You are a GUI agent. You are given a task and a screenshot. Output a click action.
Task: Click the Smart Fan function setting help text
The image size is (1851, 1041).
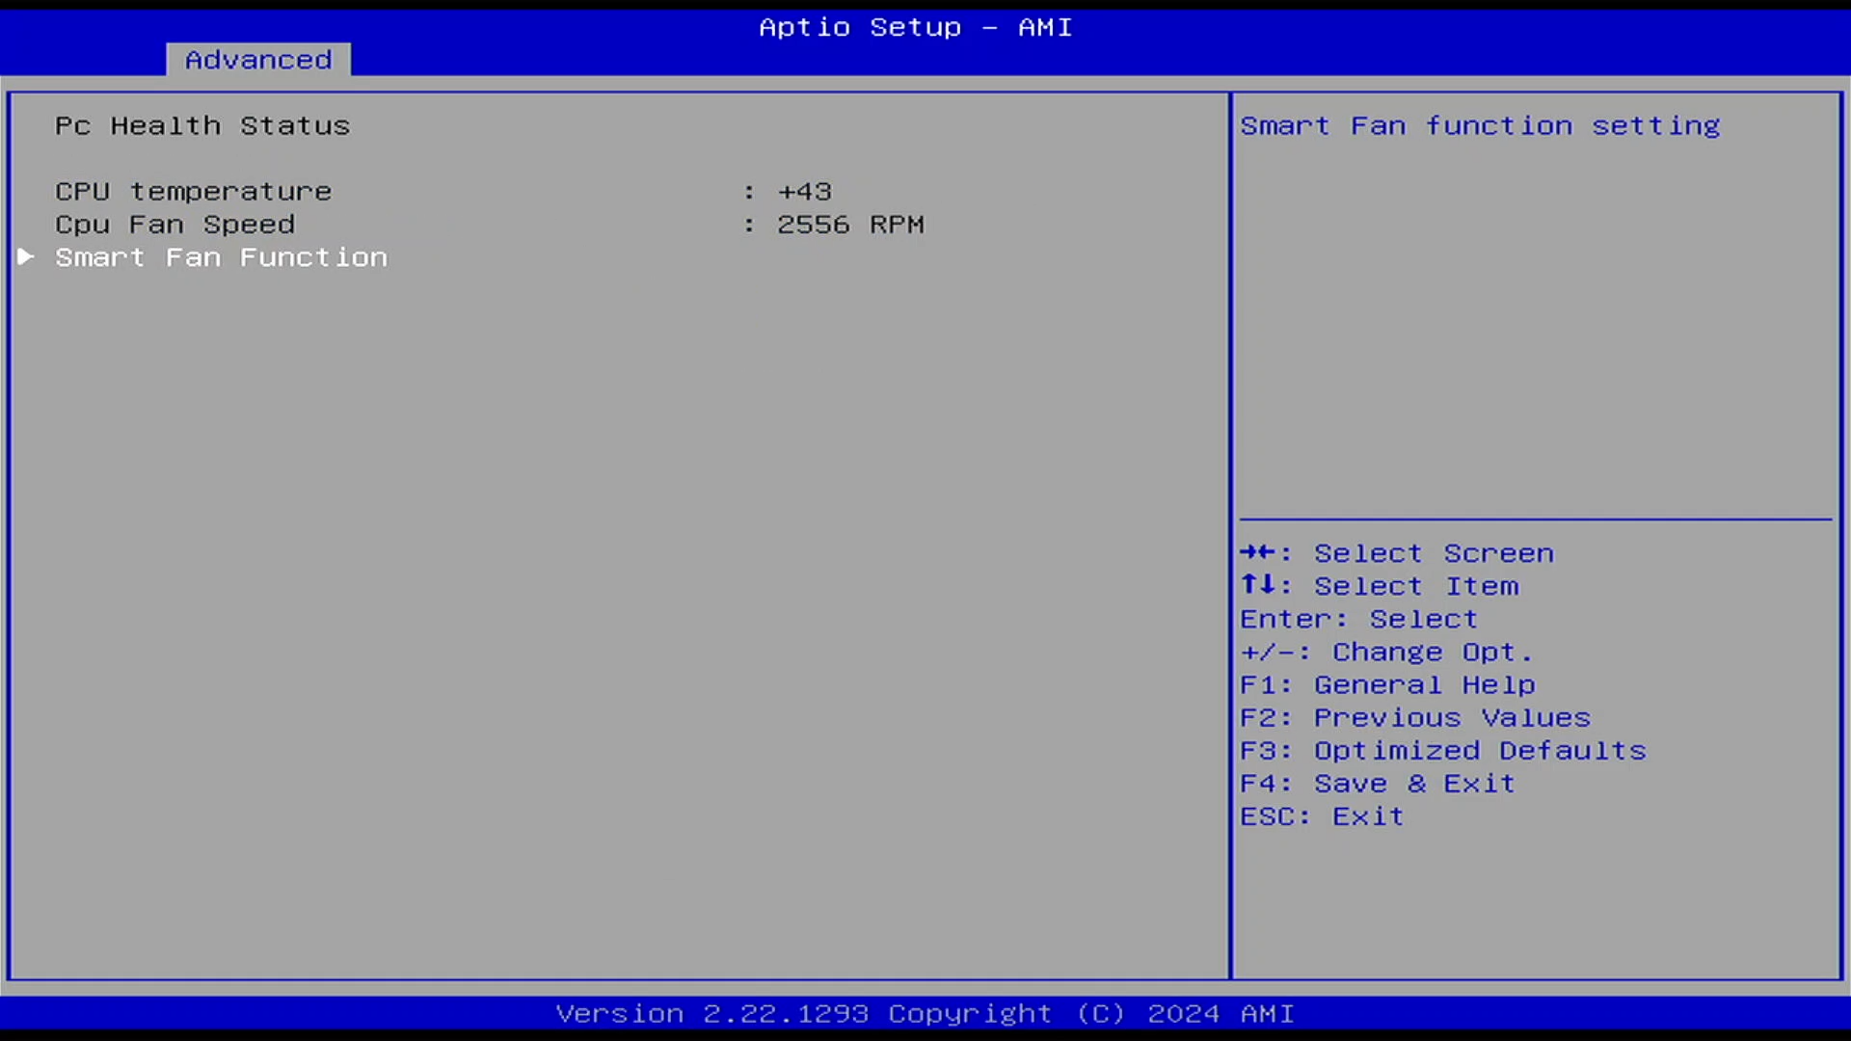pyautogui.click(x=1480, y=126)
